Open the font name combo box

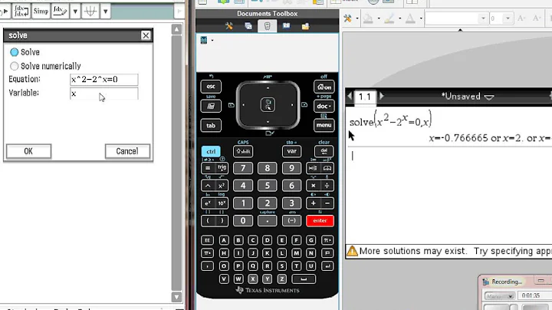[x=456, y=18]
